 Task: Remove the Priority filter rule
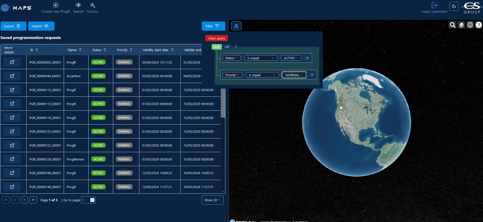[312, 75]
